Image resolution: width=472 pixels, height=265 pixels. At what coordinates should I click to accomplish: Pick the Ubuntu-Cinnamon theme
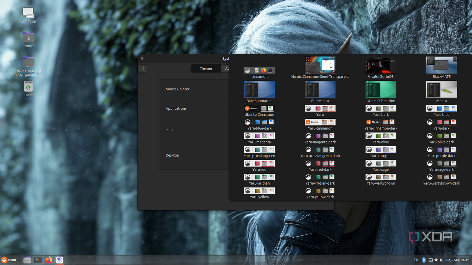pyautogui.click(x=259, y=111)
